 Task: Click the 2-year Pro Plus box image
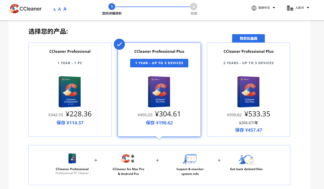(x=248, y=92)
